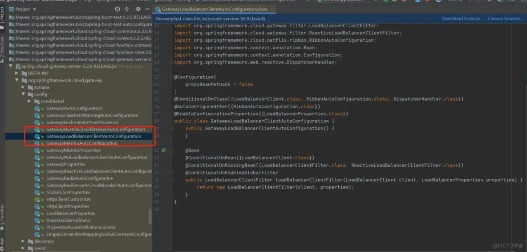The height and width of the screenshot is (252, 527).
Task: Expand the actuate package
Action: tap(23, 87)
